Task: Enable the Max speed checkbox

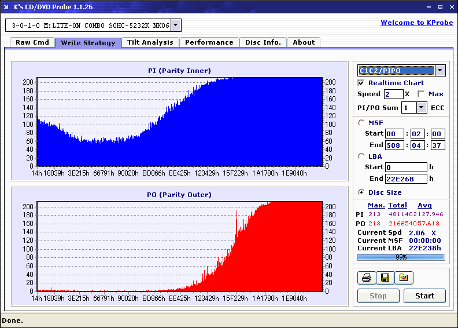Action: point(421,94)
